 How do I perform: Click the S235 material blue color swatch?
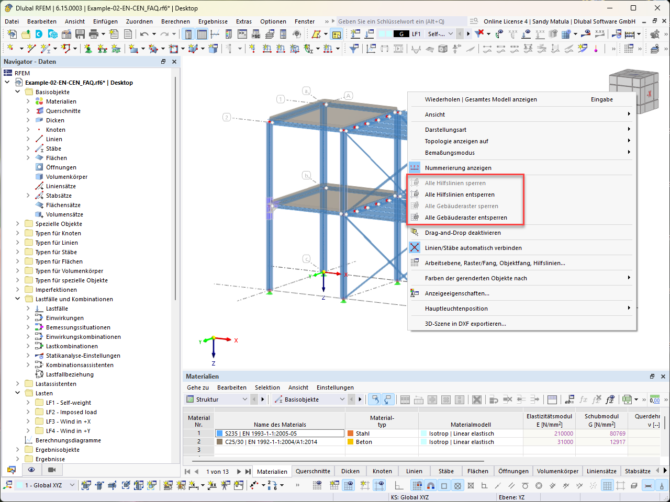(x=220, y=433)
